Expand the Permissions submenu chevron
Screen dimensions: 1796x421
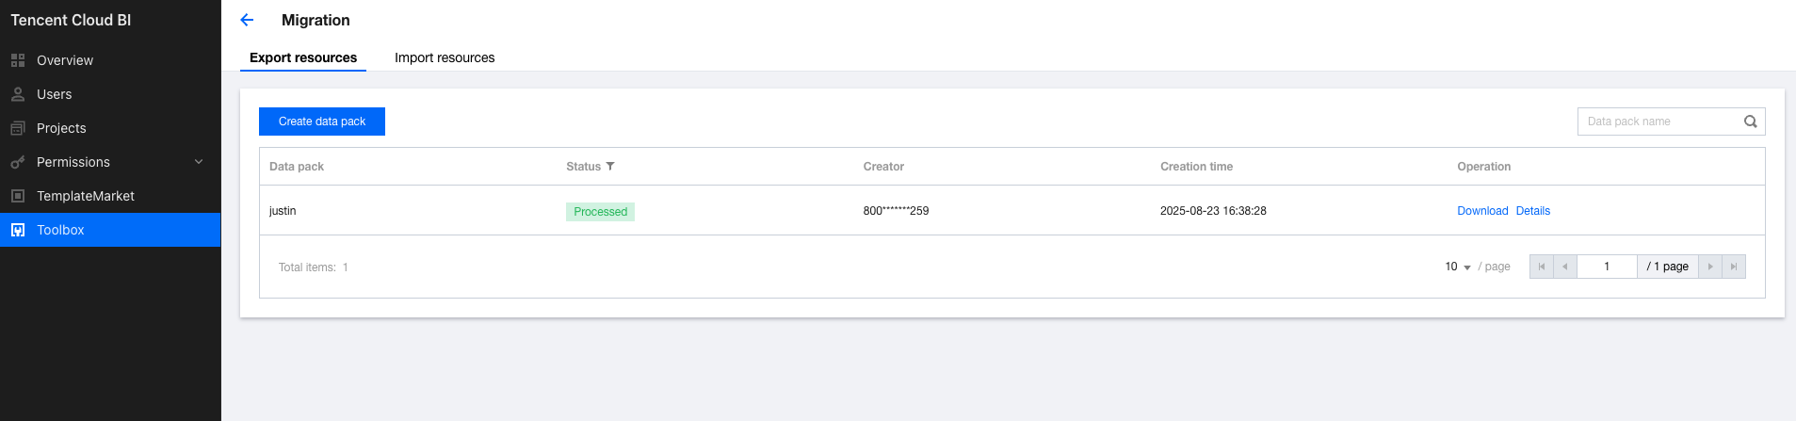pyautogui.click(x=199, y=162)
